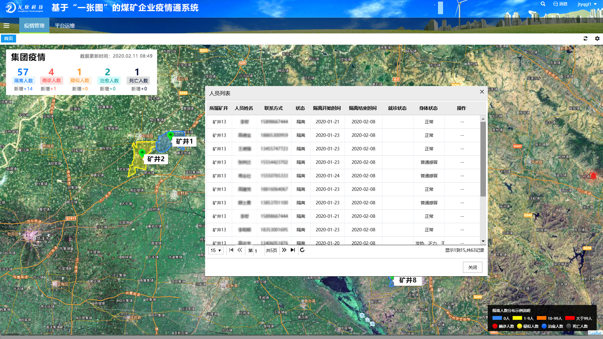Click the red 大于99人 legend swatch
603x339 pixels.
coord(570,318)
